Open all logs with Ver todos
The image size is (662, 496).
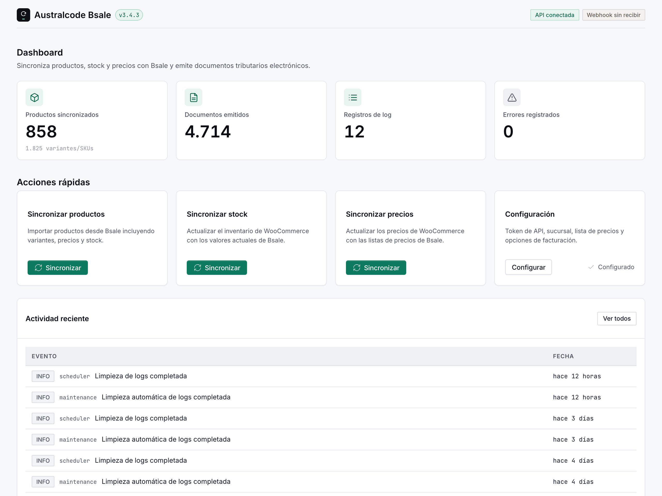point(617,319)
